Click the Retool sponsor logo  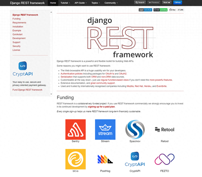[164, 129]
